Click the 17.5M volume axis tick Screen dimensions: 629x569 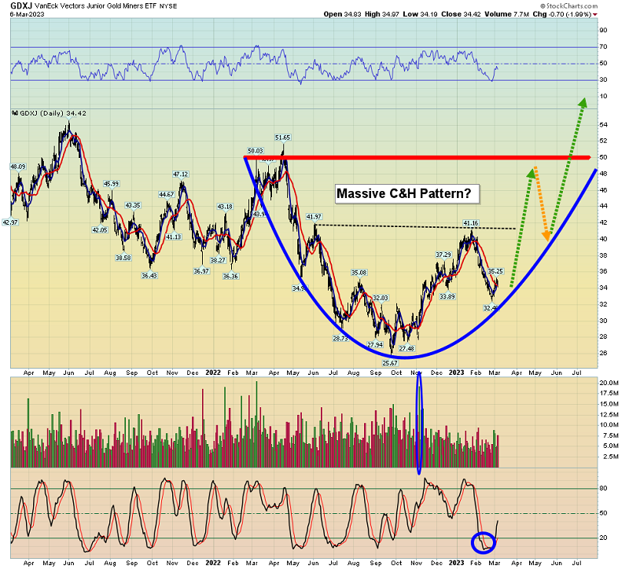point(609,394)
